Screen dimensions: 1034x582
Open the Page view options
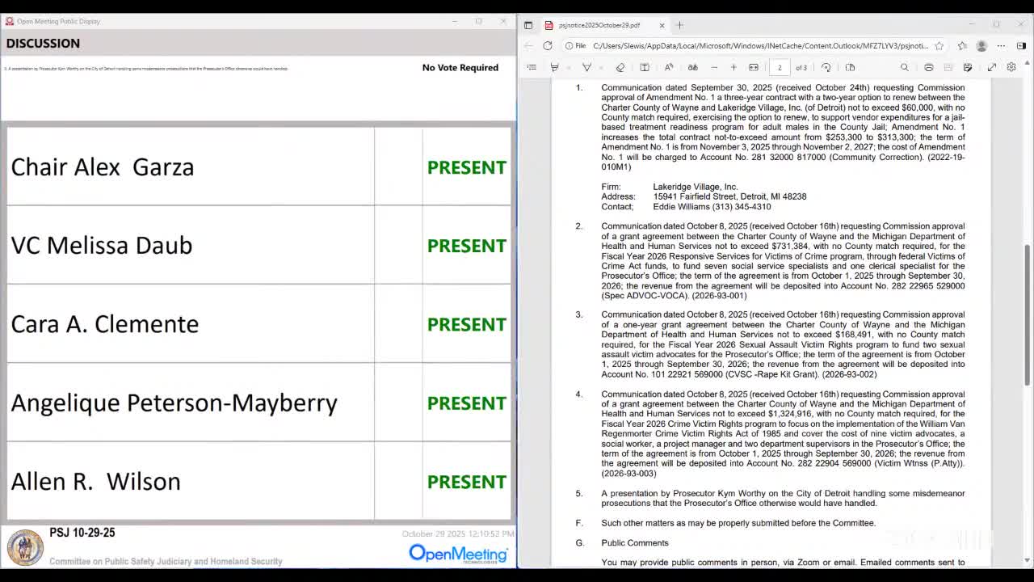pyautogui.click(x=850, y=67)
